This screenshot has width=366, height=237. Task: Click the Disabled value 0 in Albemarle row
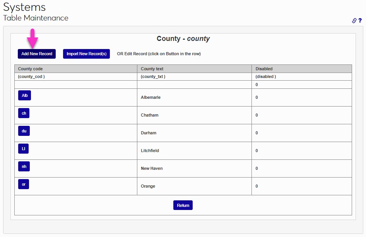(257, 97)
